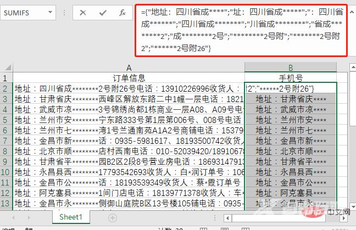Select row 8 header
The width and height of the screenshot is (356, 230).
(x=7, y=151)
